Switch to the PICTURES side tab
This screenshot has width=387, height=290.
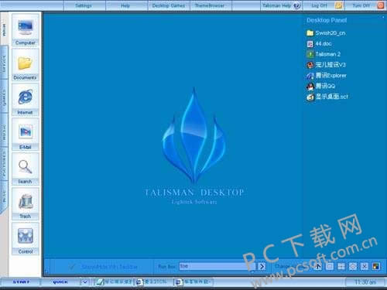(x=5, y=164)
